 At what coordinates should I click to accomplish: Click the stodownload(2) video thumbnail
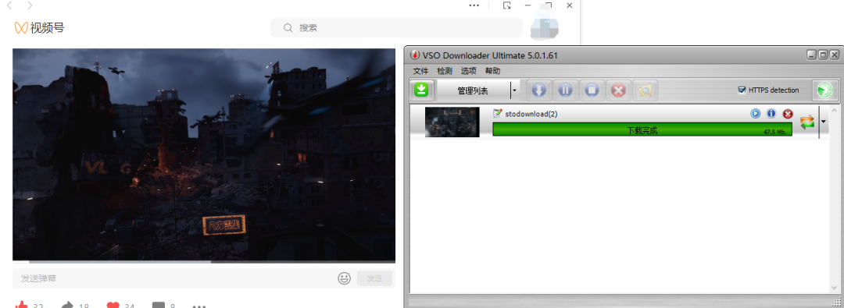pos(452,122)
